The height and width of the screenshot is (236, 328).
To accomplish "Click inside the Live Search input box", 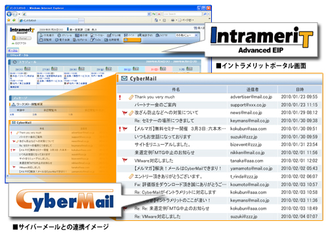I will (x=182, y=14).
